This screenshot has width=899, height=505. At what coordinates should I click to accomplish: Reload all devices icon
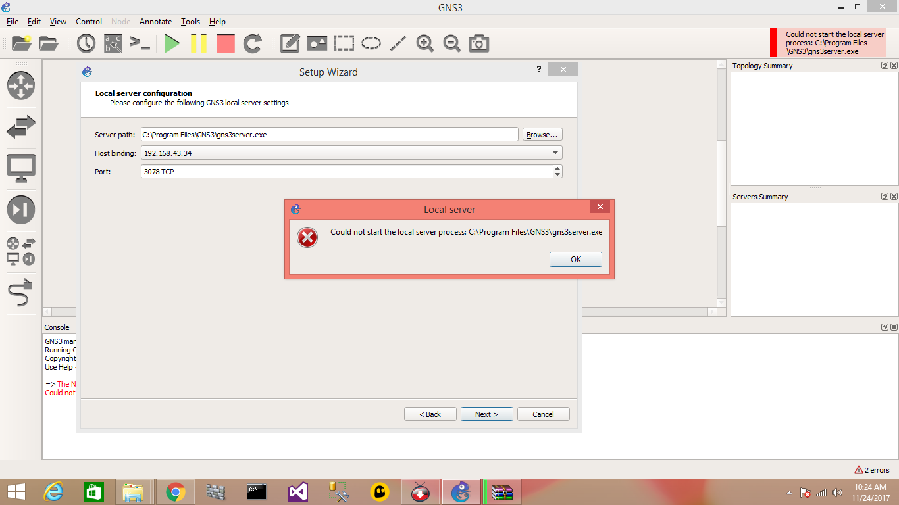253,43
